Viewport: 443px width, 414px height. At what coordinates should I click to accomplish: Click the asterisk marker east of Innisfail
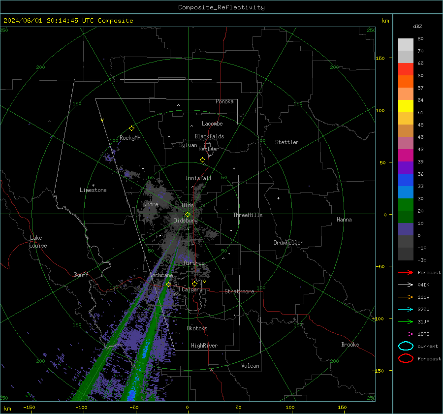click(x=234, y=169)
